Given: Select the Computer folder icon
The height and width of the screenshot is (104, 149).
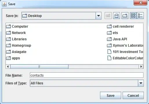Looking at the screenshot, I should click(8, 27).
